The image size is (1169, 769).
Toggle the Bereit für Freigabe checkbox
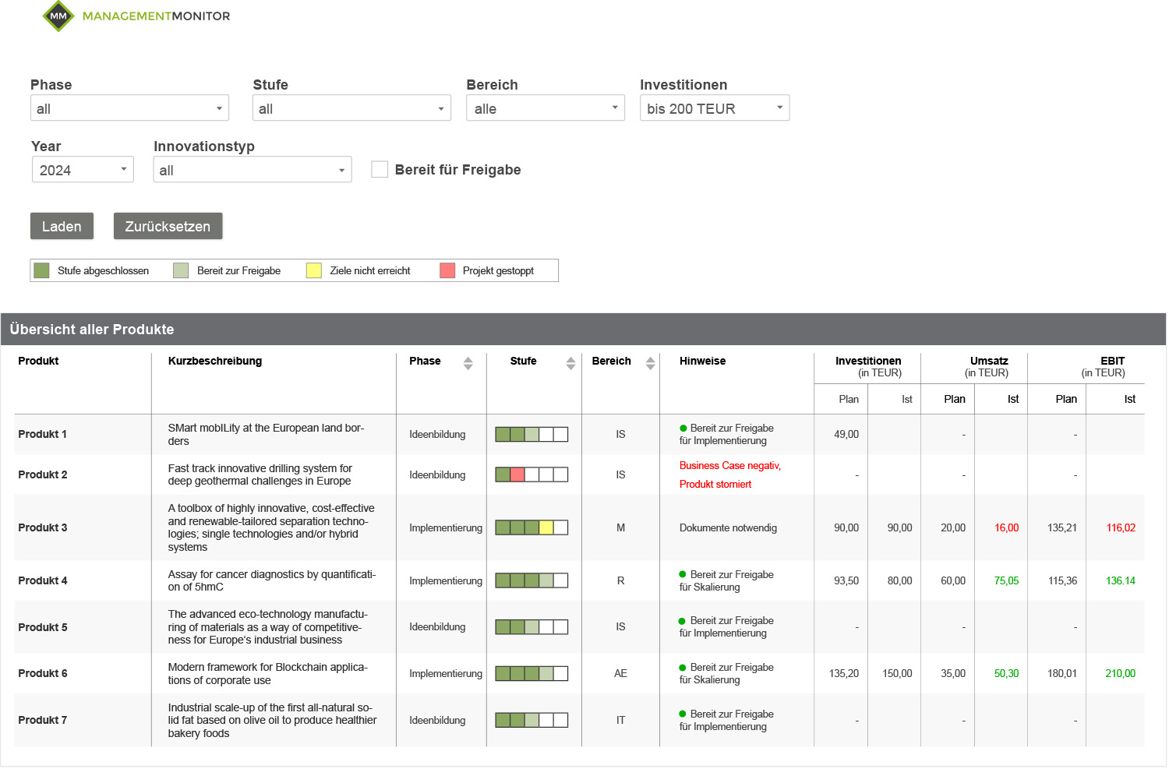click(x=380, y=169)
